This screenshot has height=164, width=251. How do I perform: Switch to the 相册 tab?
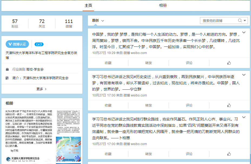[163, 5]
